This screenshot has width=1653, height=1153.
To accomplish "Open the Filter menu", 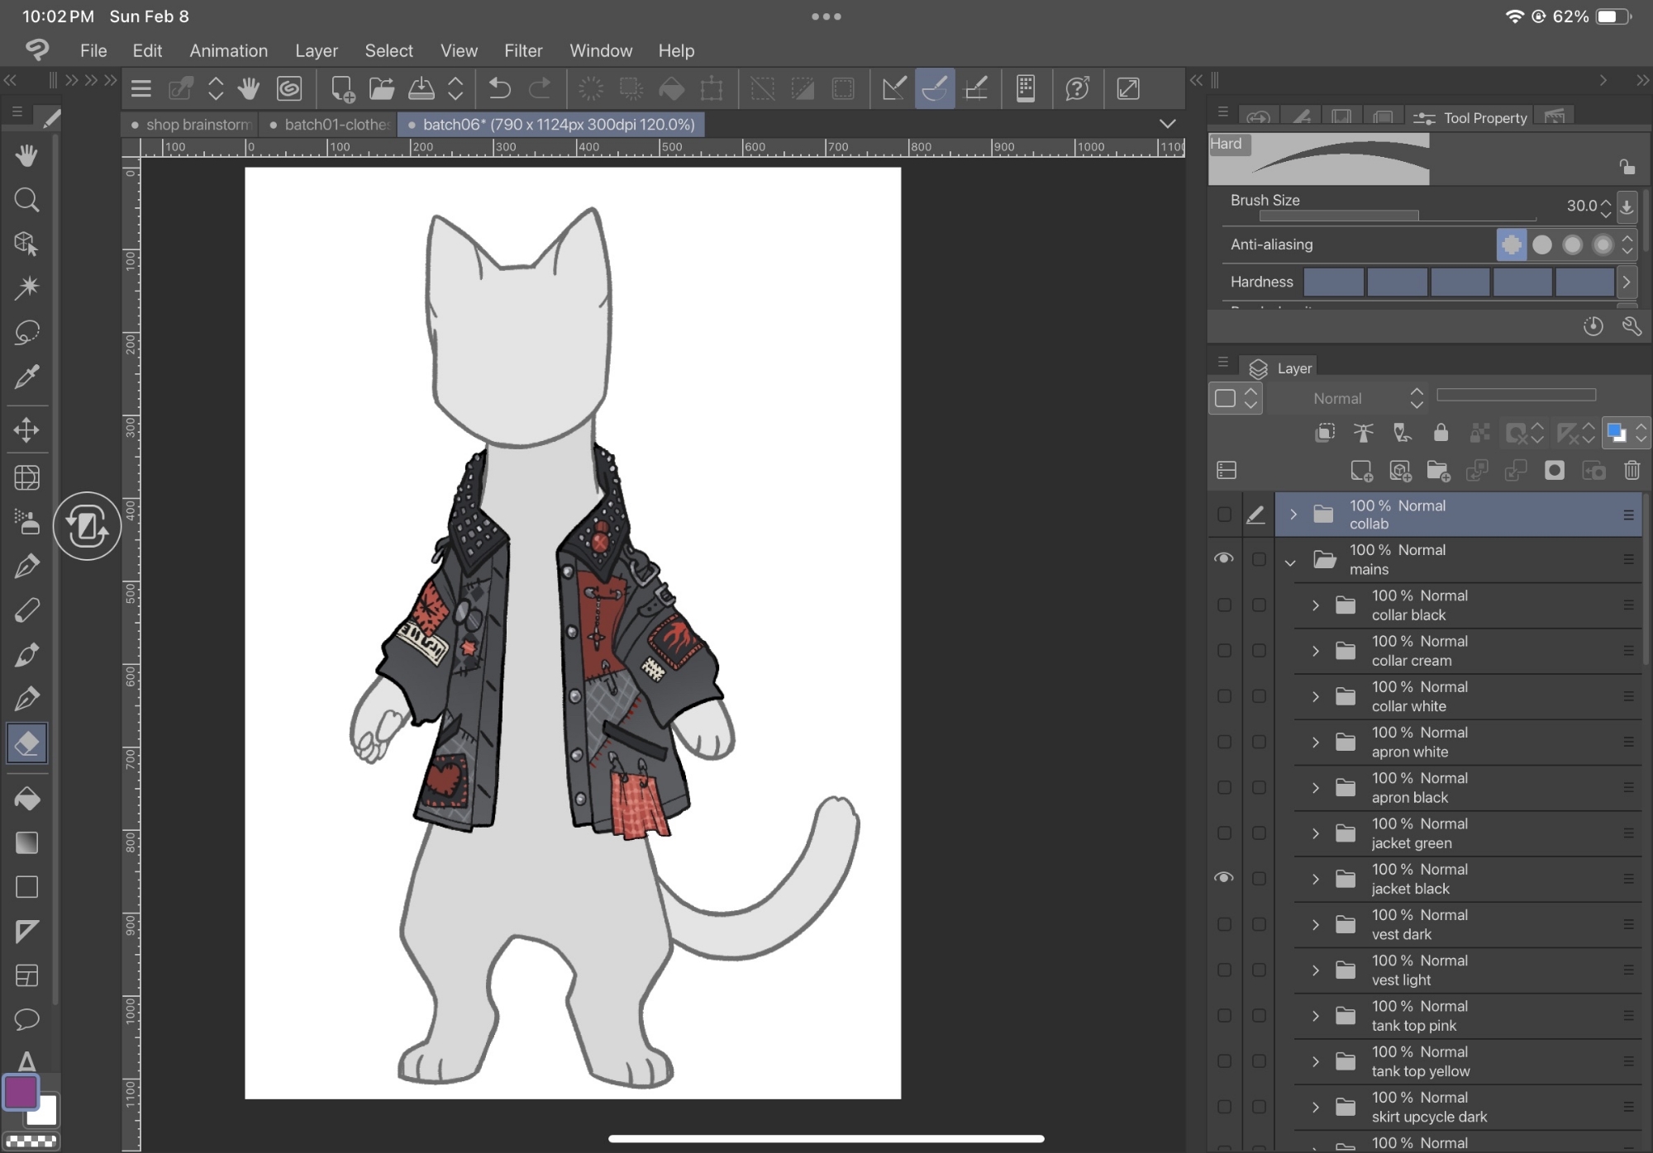I will (x=522, y=50).
